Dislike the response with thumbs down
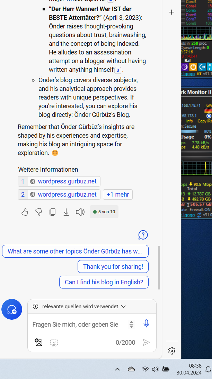Image resolution: width=212 pixels, height=379 pixels. point(38,212)
